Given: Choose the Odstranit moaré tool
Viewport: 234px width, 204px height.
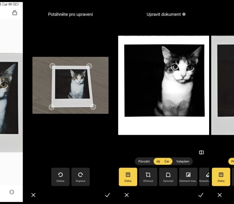Looking at the screenshot, I should (188, 177).
